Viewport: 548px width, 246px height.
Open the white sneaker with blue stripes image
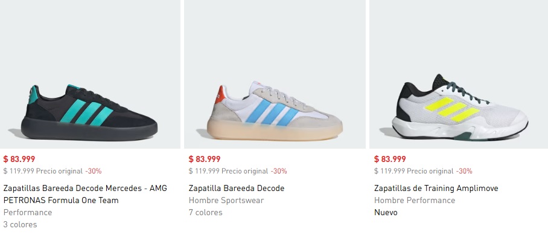point(275,74)
